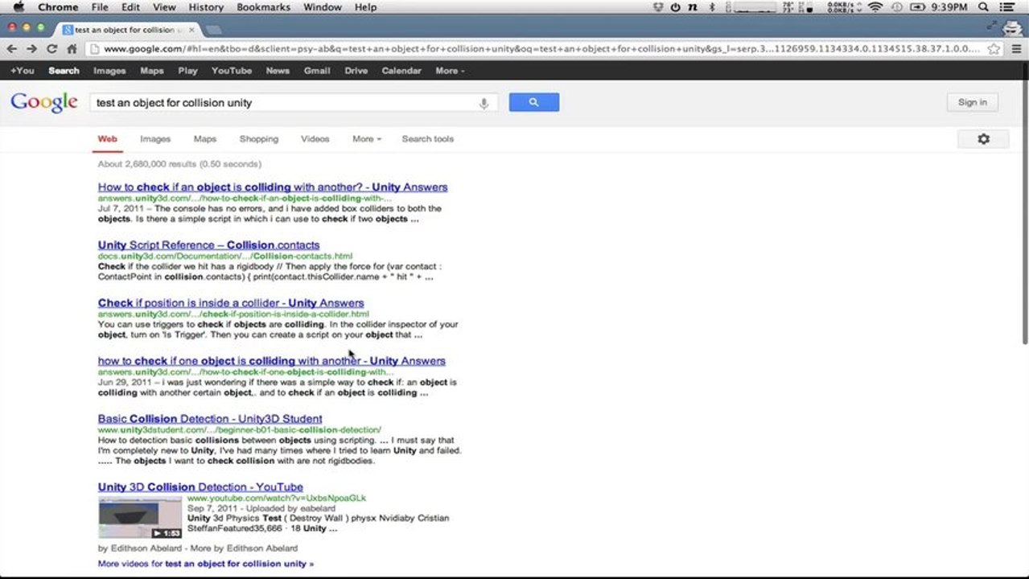
Task: Click the Chrome back arrow button
Action: pos(11,48)
